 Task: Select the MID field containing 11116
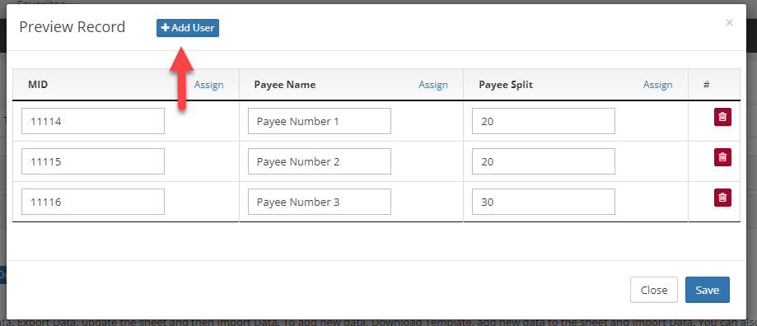[x=93, y=202]
